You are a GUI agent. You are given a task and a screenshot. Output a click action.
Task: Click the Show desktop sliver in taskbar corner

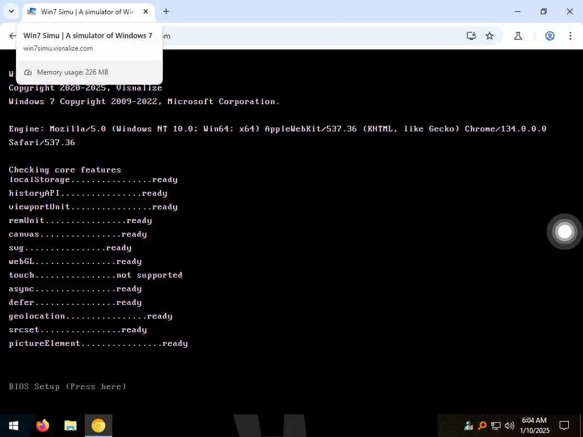point(581,426)
